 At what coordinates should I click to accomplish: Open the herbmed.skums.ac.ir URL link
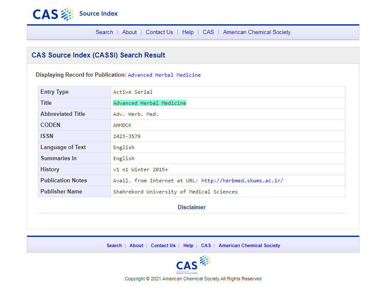pos(242,181)
